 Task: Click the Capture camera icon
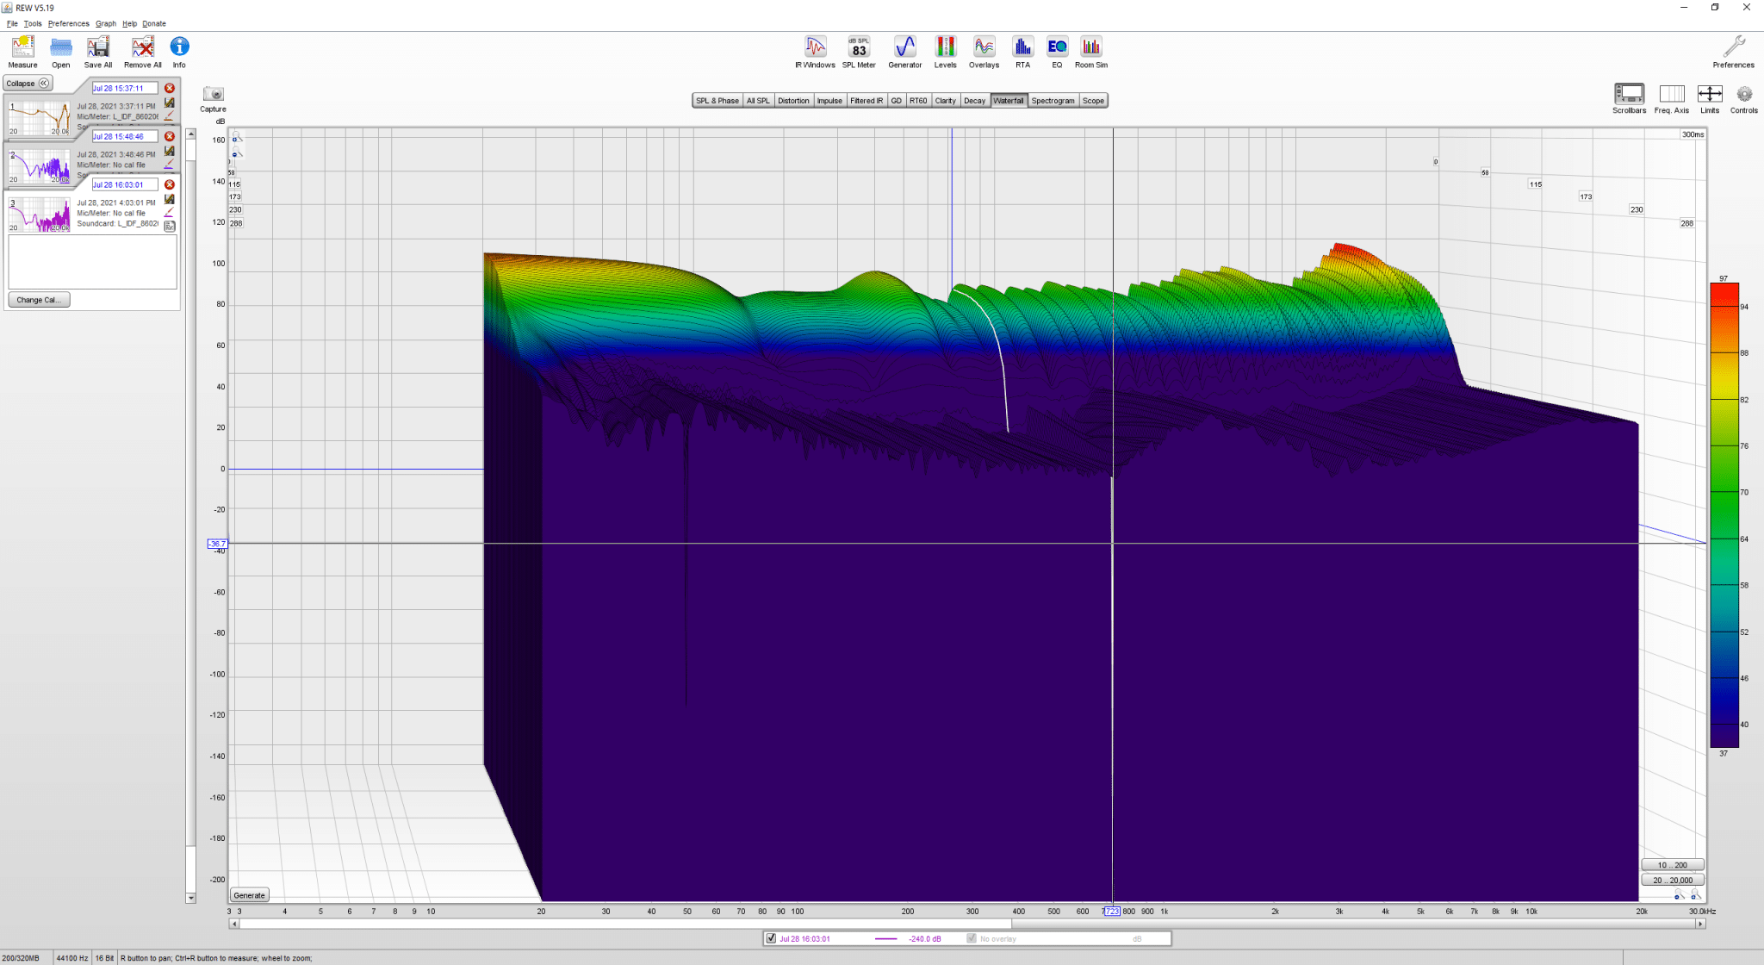point(213,94)
